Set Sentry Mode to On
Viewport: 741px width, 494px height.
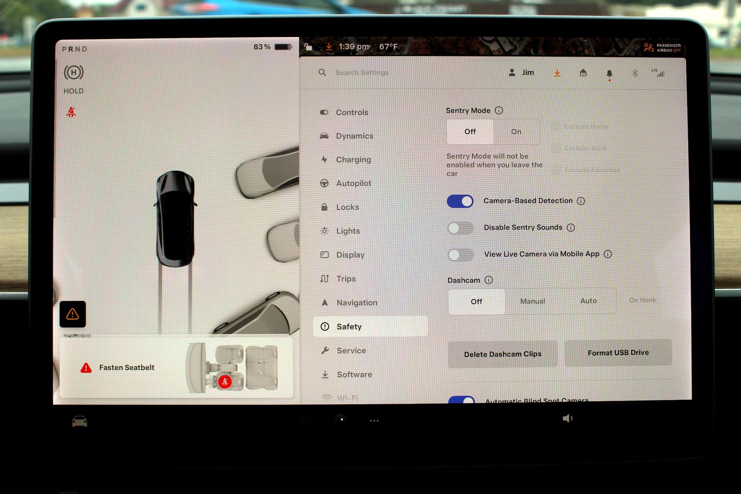click(x=516, y=132)
